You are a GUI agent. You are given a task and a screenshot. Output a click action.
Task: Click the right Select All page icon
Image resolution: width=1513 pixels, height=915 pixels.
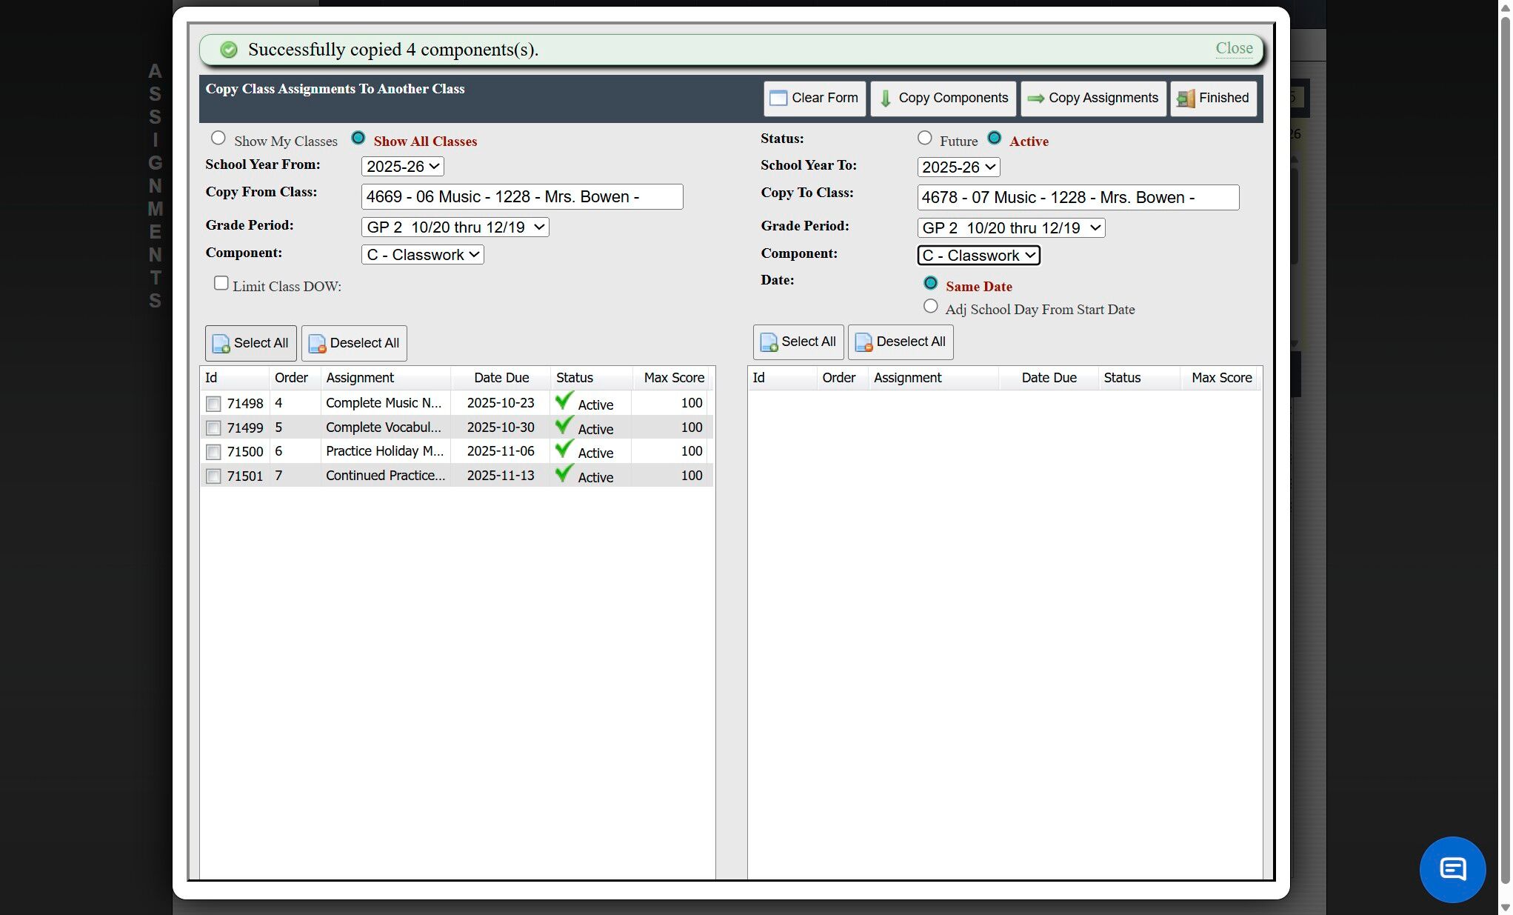pyautogui.click(x=769, y=342)
